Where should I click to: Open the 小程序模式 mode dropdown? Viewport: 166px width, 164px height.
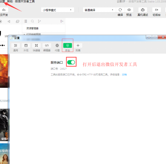[x=58, y=10]
